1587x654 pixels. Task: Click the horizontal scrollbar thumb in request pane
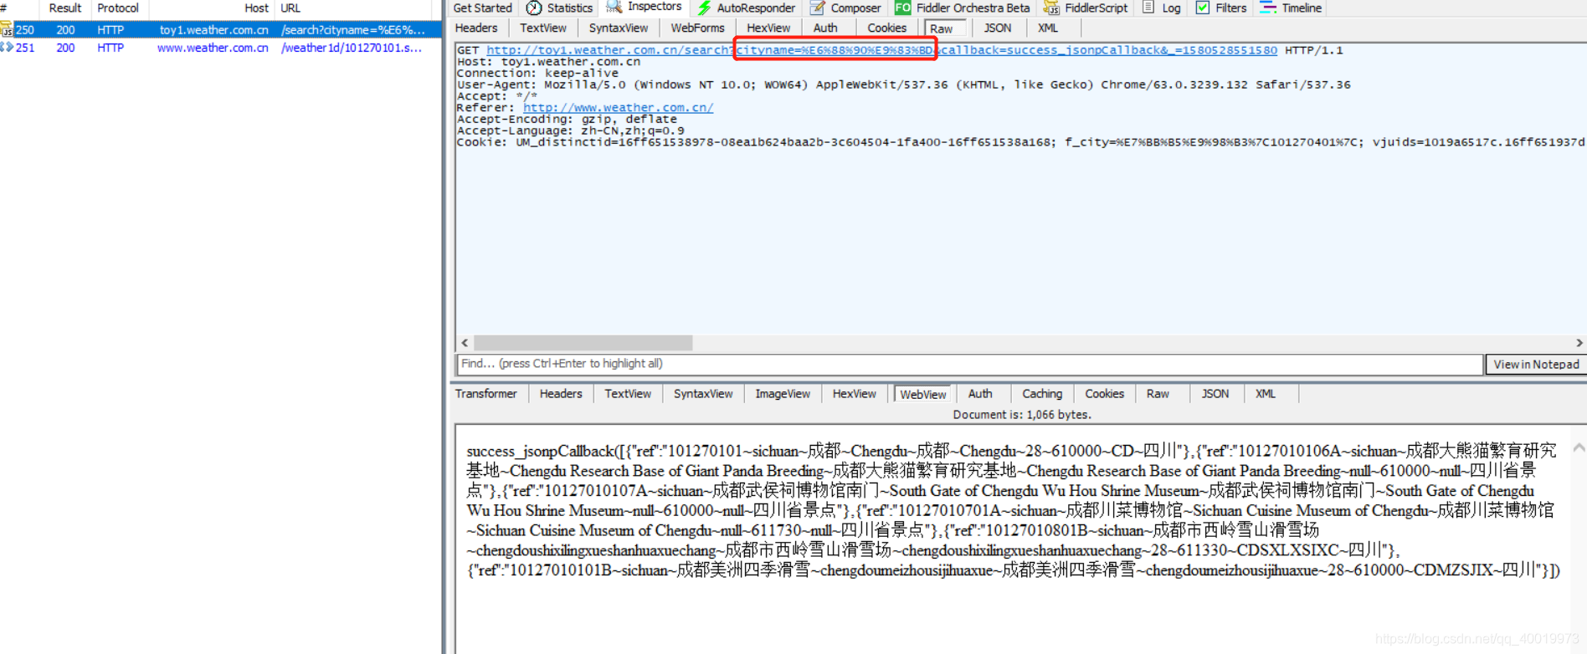click(x=583, y=343)
